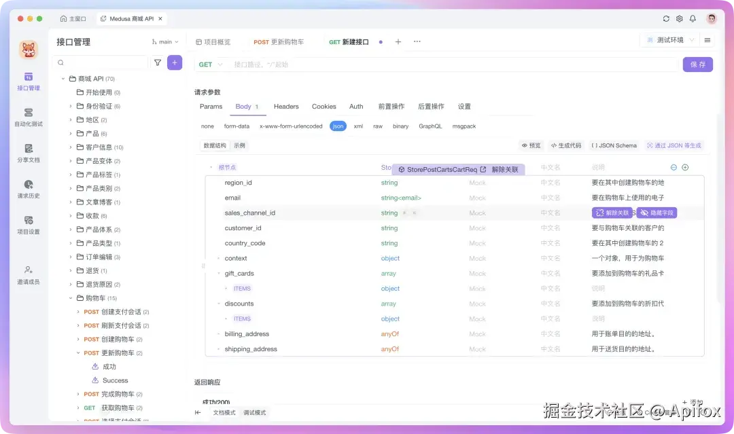Click the refresh icon in the top toolbar
This screenshot has height=434, width=734.
click(x=666, y=18)
